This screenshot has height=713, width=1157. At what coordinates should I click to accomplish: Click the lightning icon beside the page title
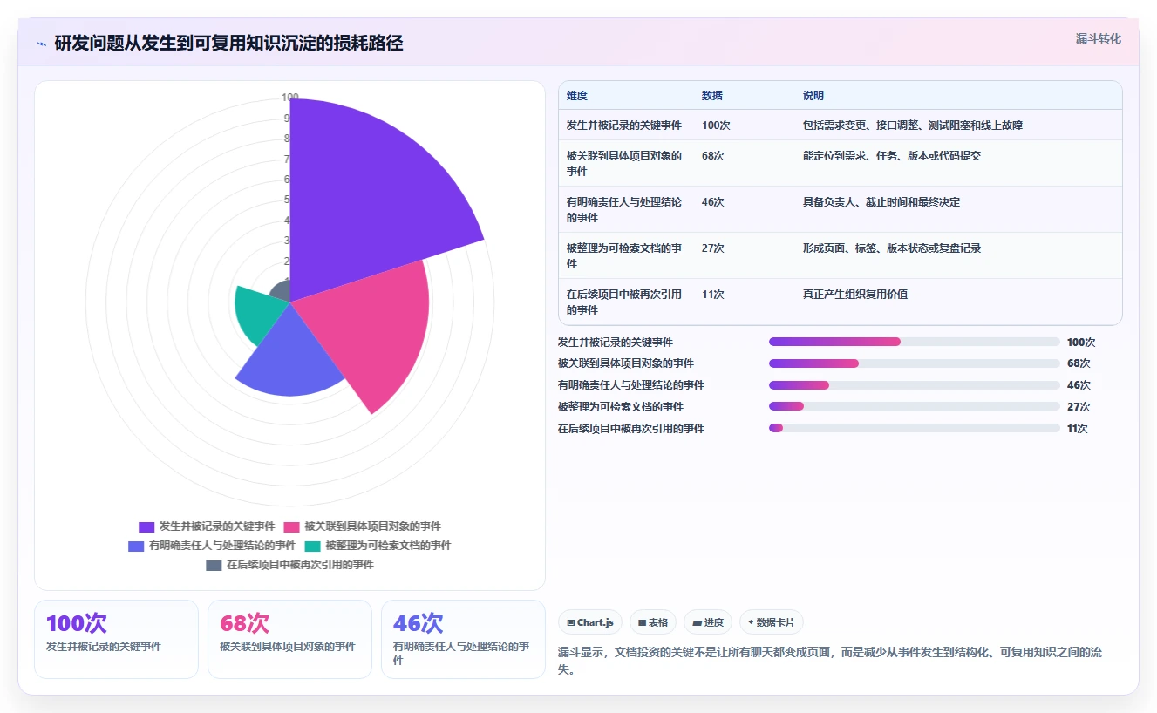coord(41,44)
